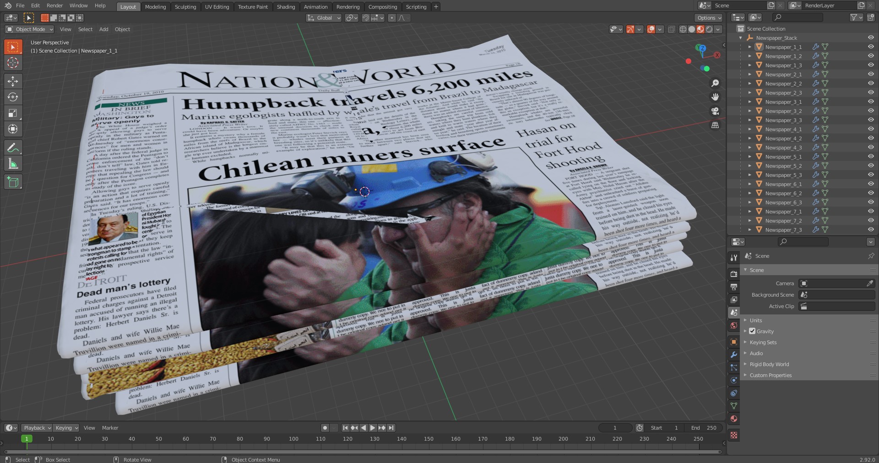Select the Annotate tool
This screenshot has width=879, height=463.
pyautogui.click(x=13, y=148)
